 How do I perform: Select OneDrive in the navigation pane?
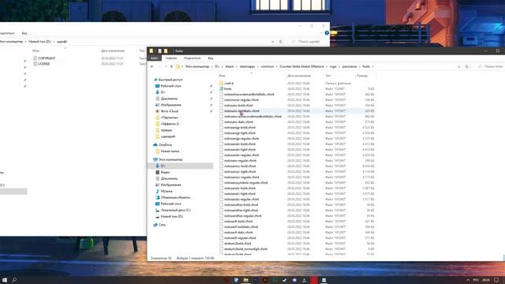point(165,145)
